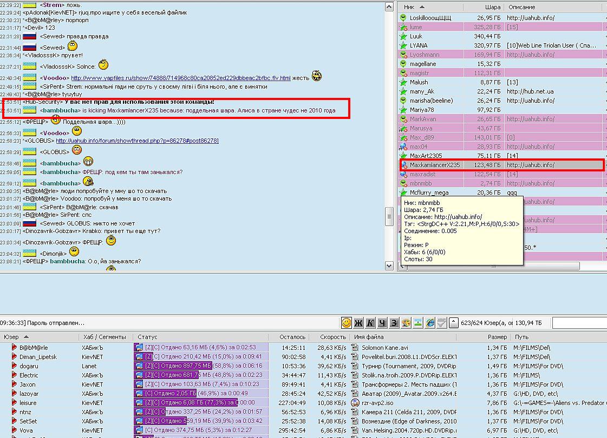The image size is (607, 438).
Task: Click the Шара column header
Action: point(493,7)
